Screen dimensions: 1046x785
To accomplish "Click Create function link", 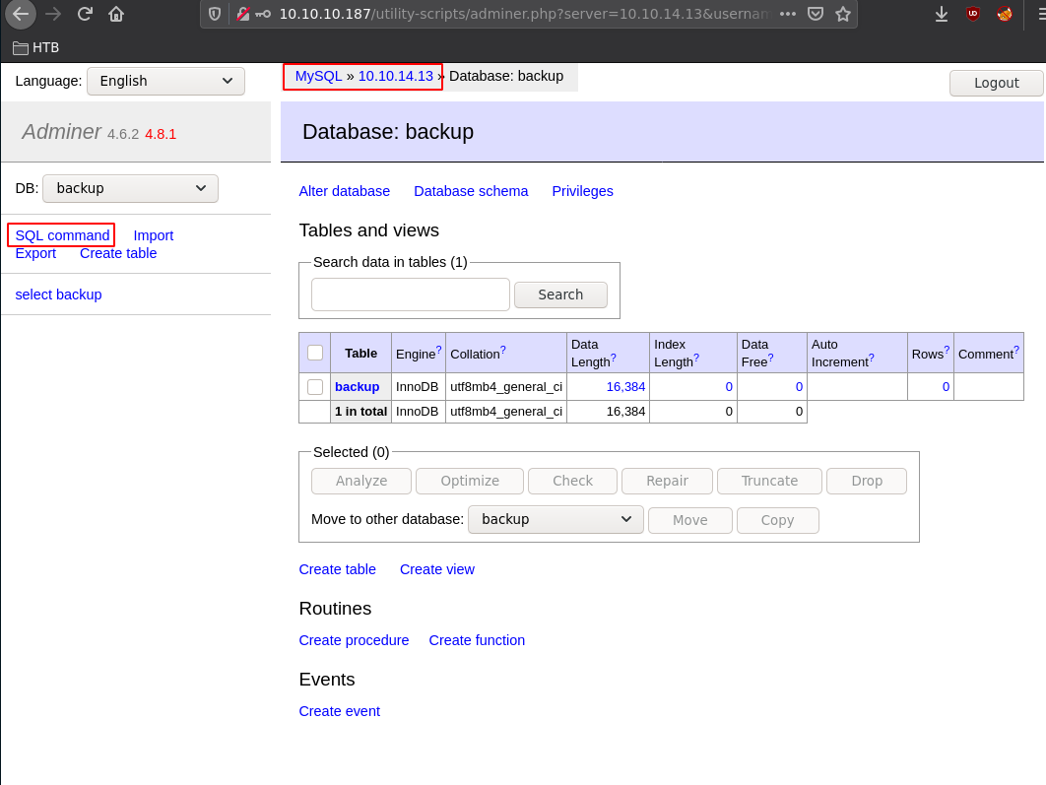I will [477, 640].
